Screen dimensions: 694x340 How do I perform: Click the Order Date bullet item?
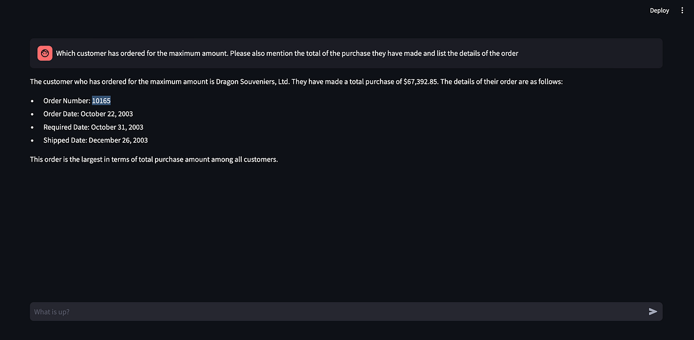pyautogui.click(x=88, y=114)
